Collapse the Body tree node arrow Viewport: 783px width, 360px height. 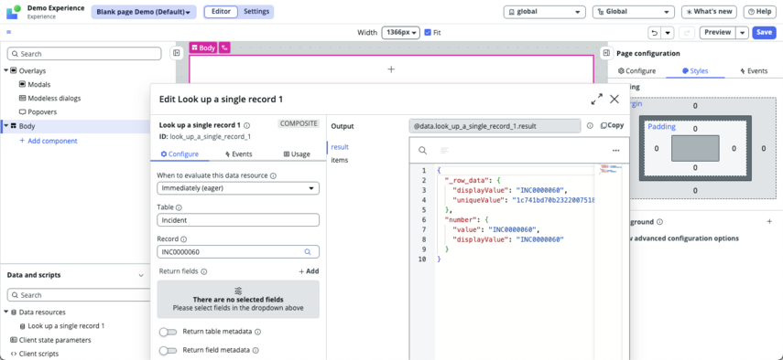click(6, 126)
